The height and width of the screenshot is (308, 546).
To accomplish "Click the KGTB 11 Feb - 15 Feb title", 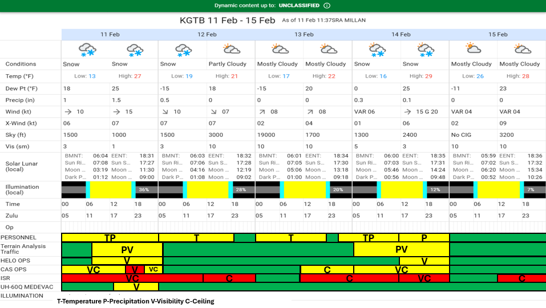I will pos(228,20).
